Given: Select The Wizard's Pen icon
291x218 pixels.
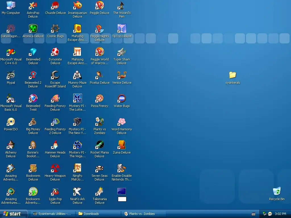Looking at the screenshot, I should (122, 6).
